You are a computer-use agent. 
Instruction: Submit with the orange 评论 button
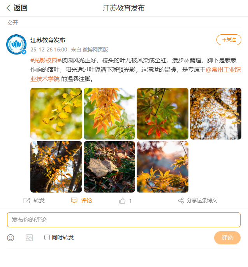point(227,238)
